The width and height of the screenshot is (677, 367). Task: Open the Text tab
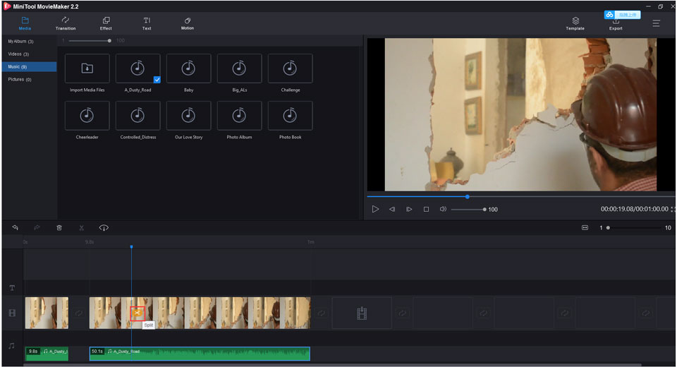pyautogui.click(x=147, y=23)
